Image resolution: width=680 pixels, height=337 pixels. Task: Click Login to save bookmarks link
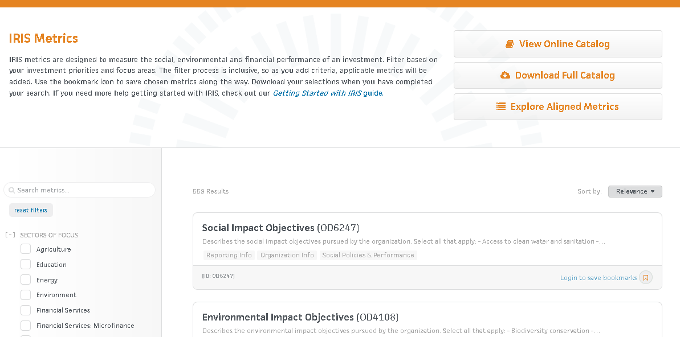(x=598, y=278)
